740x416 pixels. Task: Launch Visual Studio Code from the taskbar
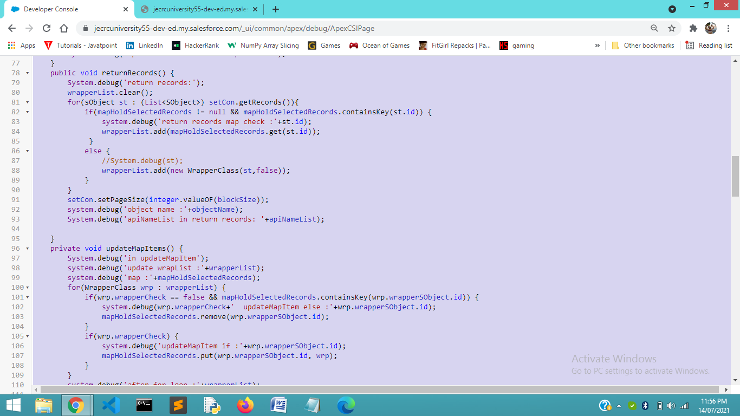[110, 405]
